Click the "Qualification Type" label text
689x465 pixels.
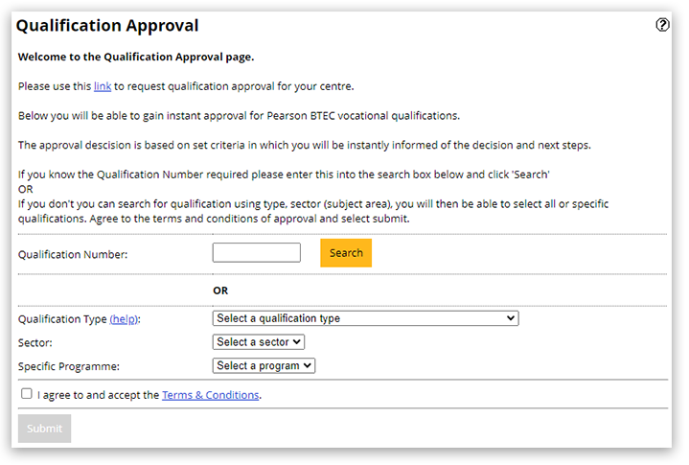[x=62, y=318]
